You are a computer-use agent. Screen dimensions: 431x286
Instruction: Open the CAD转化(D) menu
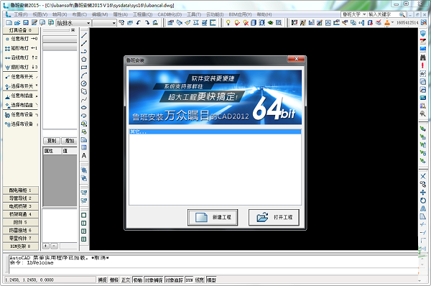[170, 14]
